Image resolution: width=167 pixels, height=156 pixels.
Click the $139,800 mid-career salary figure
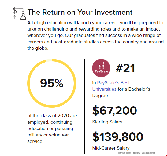click(118, 137)
